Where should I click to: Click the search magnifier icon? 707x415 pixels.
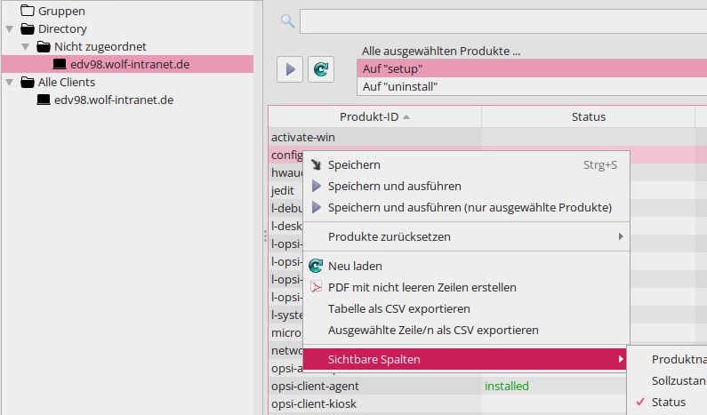(x=287, y=20)
